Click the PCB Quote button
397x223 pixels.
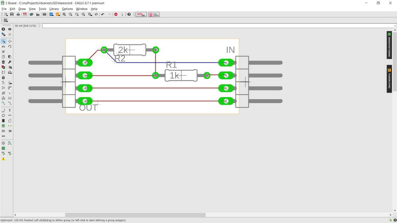[x=154, y=15]
